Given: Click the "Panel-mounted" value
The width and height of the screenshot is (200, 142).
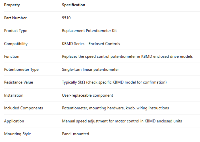Looking at the screenshot, I should pyautogui.click(x=75, y=134).
